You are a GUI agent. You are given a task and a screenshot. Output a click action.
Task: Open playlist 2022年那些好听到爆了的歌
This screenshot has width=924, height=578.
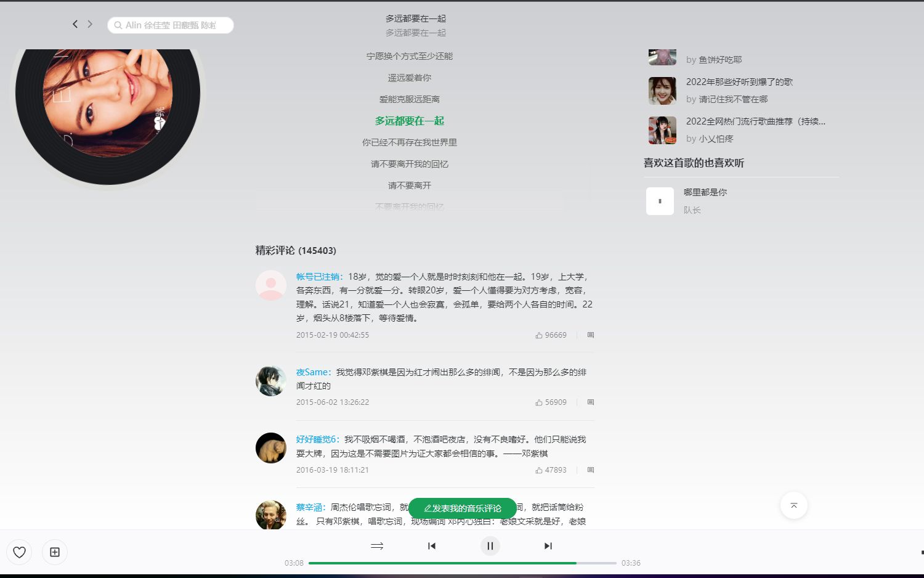739,82
